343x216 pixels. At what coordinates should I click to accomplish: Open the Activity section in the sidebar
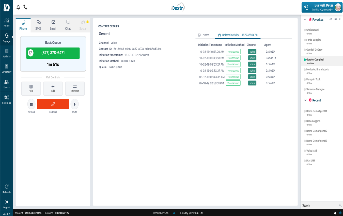point(7,54)
